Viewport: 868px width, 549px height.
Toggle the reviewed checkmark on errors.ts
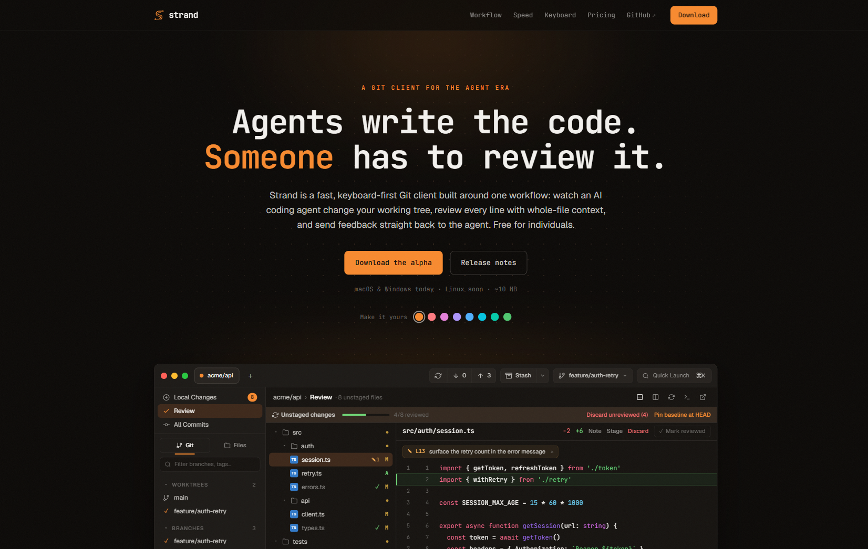pos(377,487)
